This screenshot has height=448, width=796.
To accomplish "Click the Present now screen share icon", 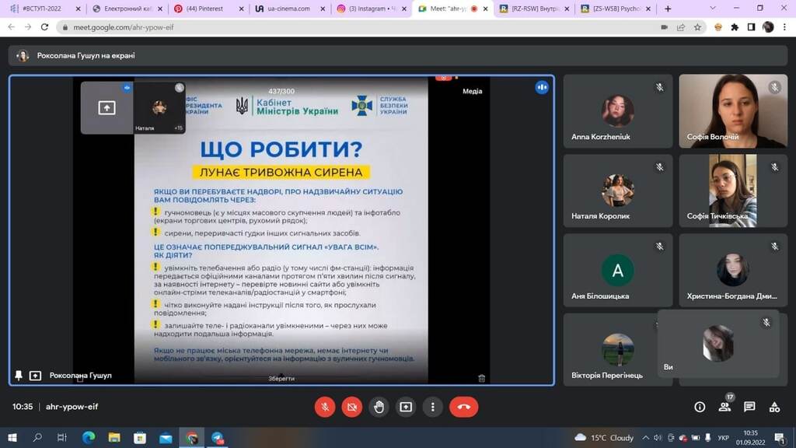I will 406,407.
